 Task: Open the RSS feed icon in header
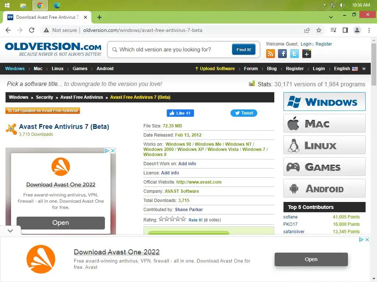click(x=271, y=54)
